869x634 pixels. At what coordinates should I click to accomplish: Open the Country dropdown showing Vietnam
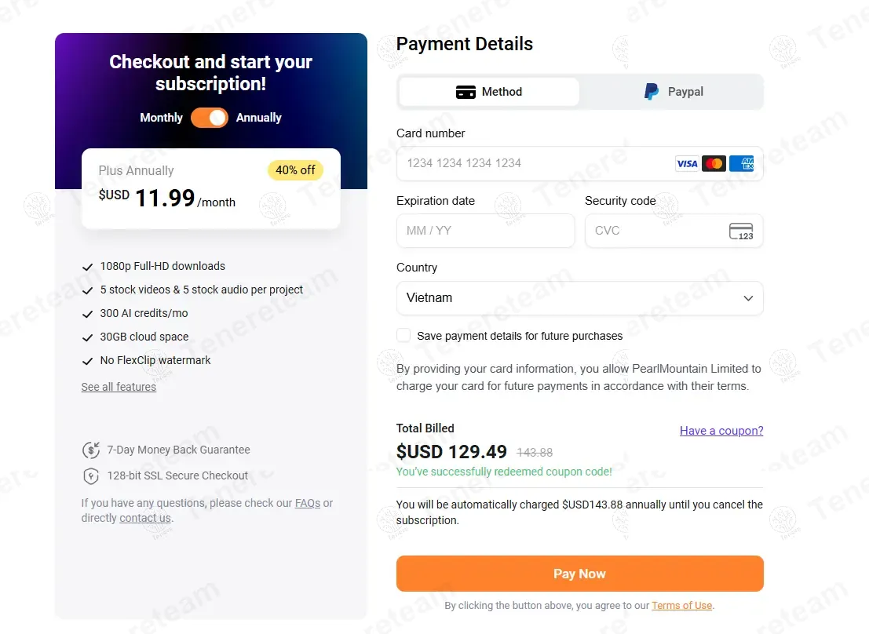click(x=579, y=298)
